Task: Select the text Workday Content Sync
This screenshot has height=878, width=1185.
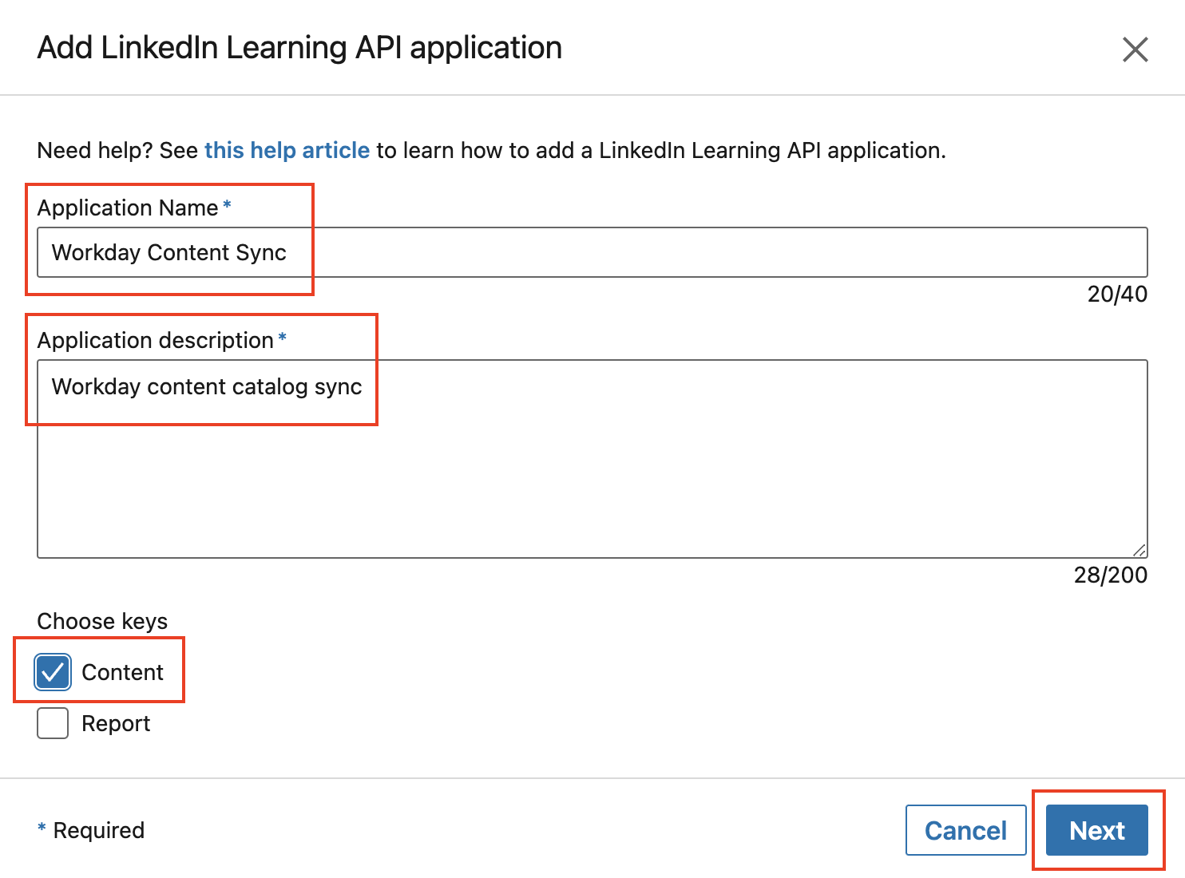Action: coord(169,252)
